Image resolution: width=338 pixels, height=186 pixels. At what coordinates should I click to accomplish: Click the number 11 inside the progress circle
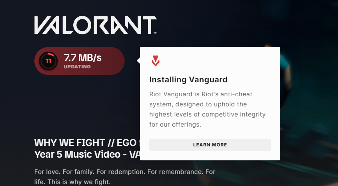tap(48, 61)
